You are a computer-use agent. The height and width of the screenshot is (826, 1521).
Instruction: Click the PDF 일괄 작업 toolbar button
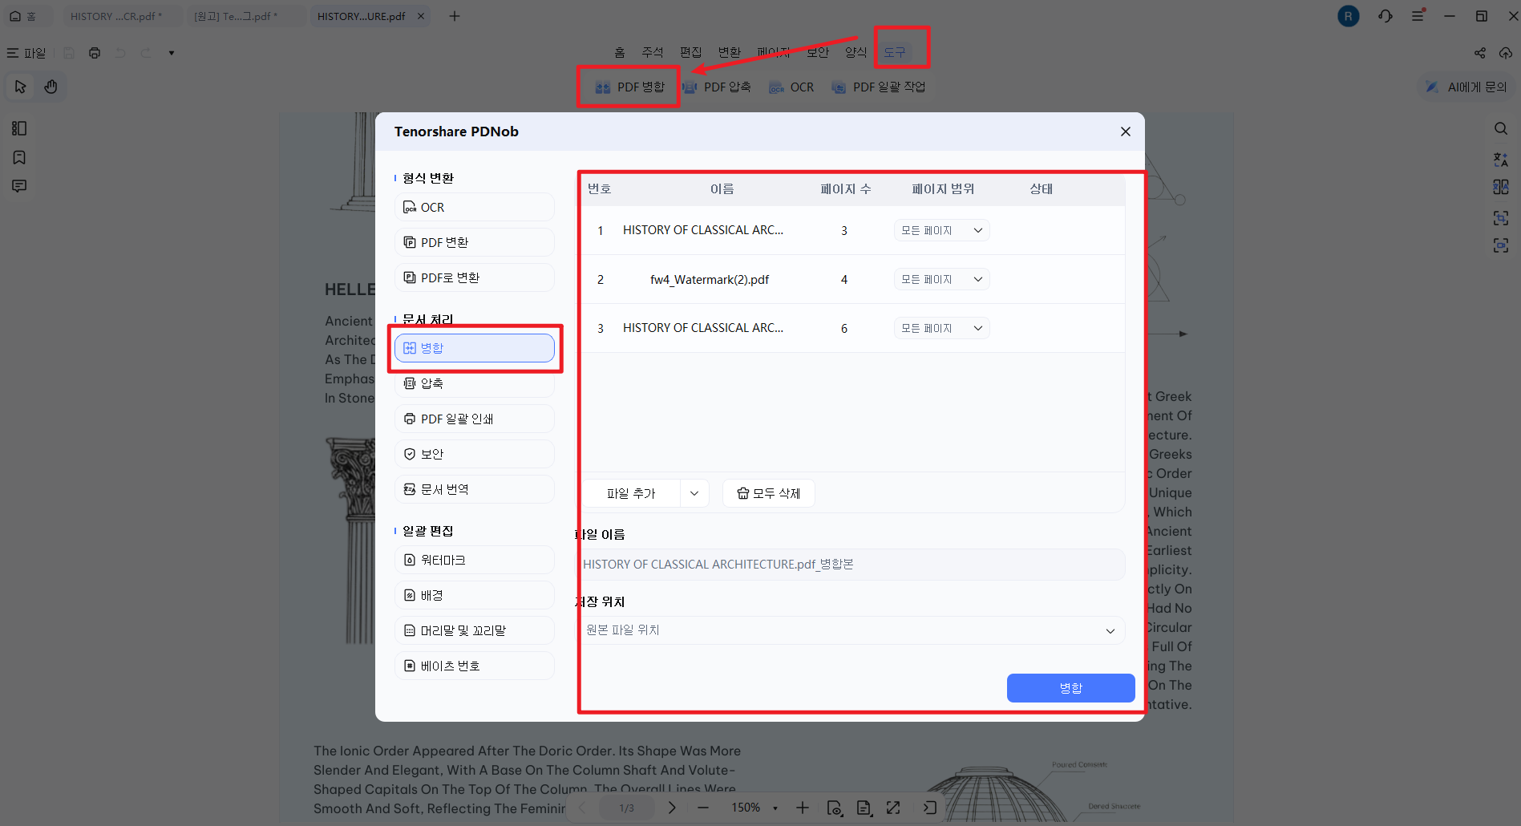[879, 87]
